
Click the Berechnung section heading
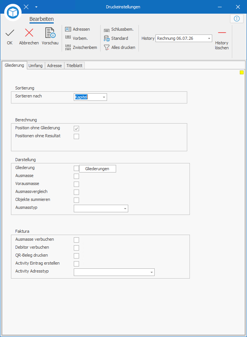tap(26, 120)
